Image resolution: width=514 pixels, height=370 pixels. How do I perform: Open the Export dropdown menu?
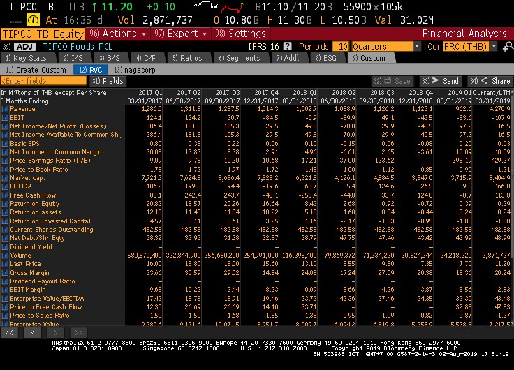[x=181, y=34]
